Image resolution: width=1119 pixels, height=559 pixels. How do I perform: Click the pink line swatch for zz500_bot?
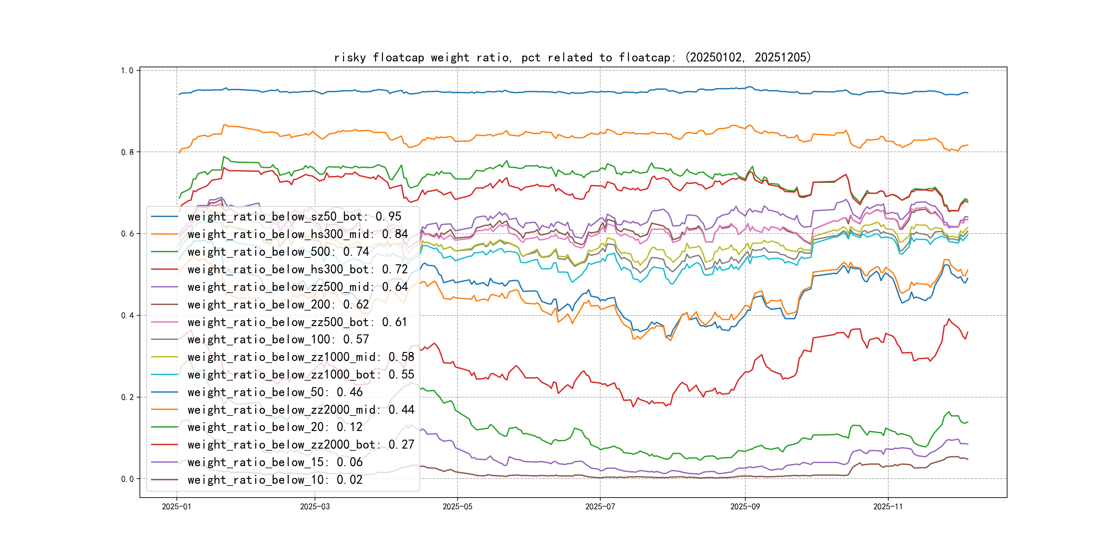click(164, 322)
